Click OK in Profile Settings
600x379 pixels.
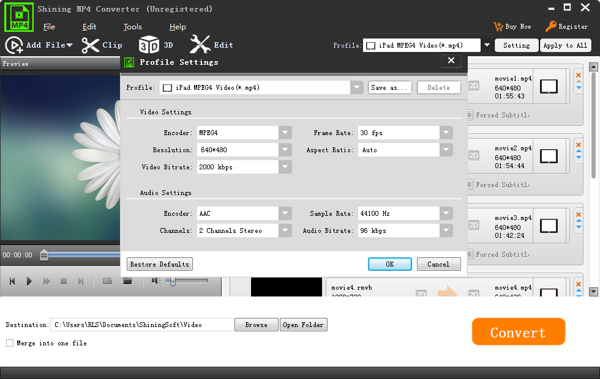(390, 264)
